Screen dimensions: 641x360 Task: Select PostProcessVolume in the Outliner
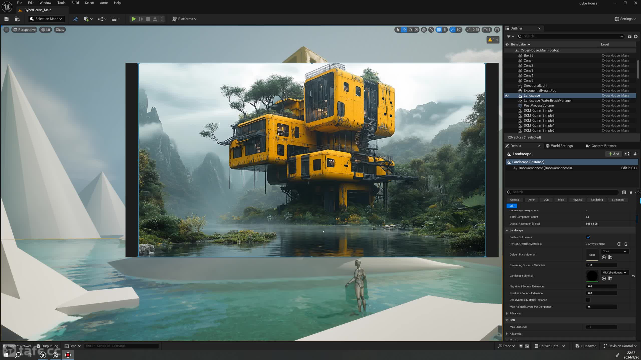click(539, 105)
